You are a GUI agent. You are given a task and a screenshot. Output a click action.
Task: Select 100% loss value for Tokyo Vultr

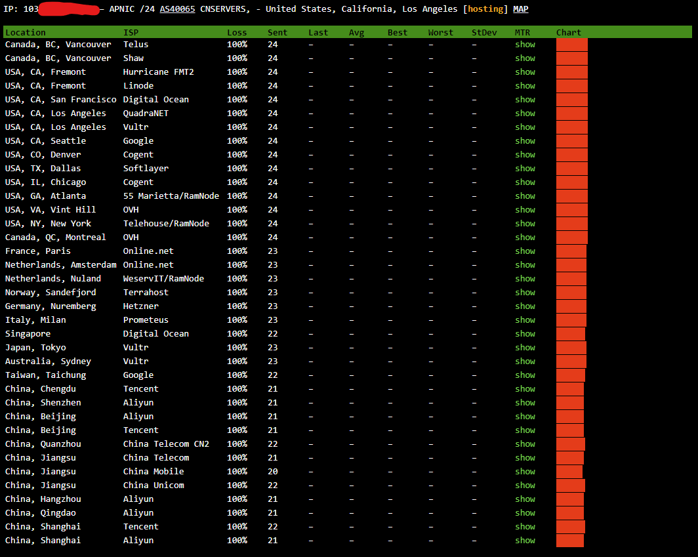pyautogui.click(x=237, y=348)
